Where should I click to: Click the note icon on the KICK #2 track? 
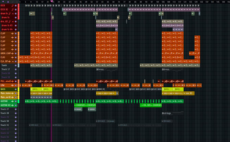click(13, 9)
